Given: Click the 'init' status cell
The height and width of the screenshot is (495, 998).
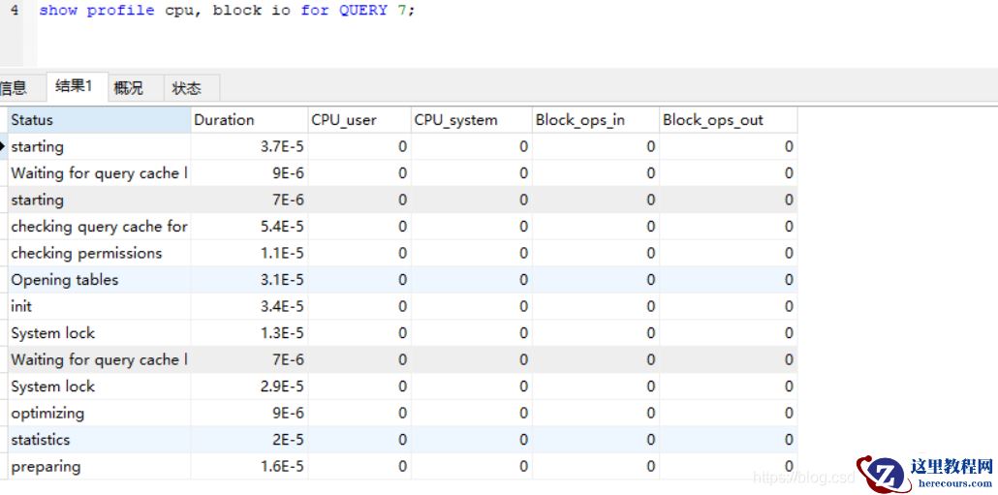Looking at the screenshot, I should pyautogui.click(x=21, y=306).
